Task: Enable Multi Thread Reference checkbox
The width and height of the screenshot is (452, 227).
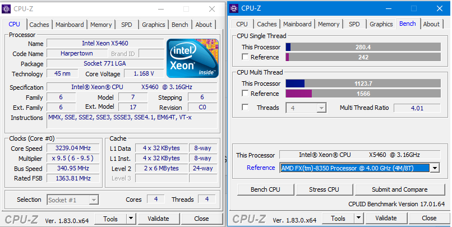Action: (245, 94)
